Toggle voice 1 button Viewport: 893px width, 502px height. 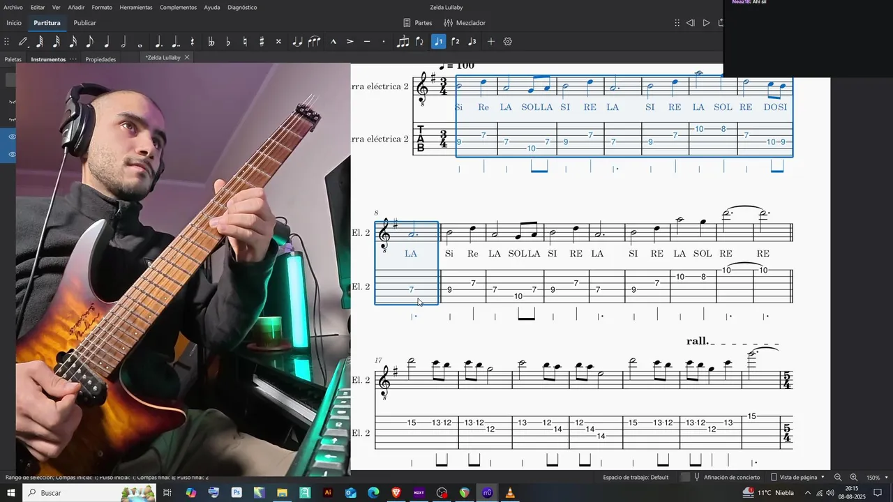tap(438, 42)
